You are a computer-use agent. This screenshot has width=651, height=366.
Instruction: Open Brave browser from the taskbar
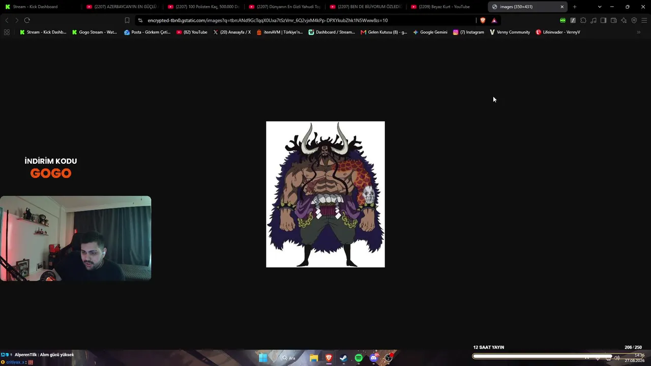point(329,358)
